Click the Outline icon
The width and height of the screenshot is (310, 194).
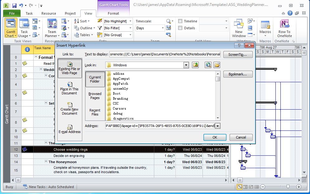point(76,28)
